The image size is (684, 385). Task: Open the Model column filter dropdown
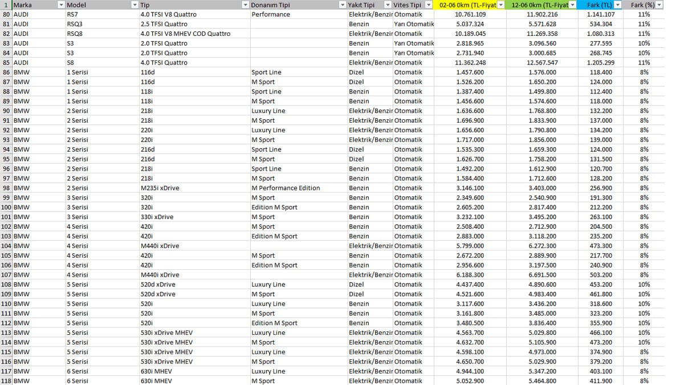(135, 5)
